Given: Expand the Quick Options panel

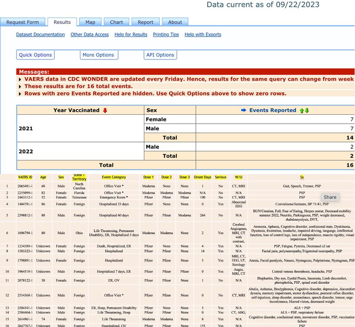Looking at the screenshot, I should click(x=35, y=55).
